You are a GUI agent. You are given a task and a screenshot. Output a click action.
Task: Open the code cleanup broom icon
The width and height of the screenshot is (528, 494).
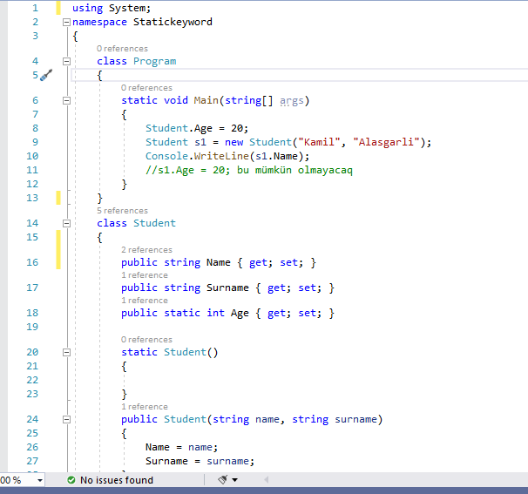pyautogui.click(x=222, y=479)
